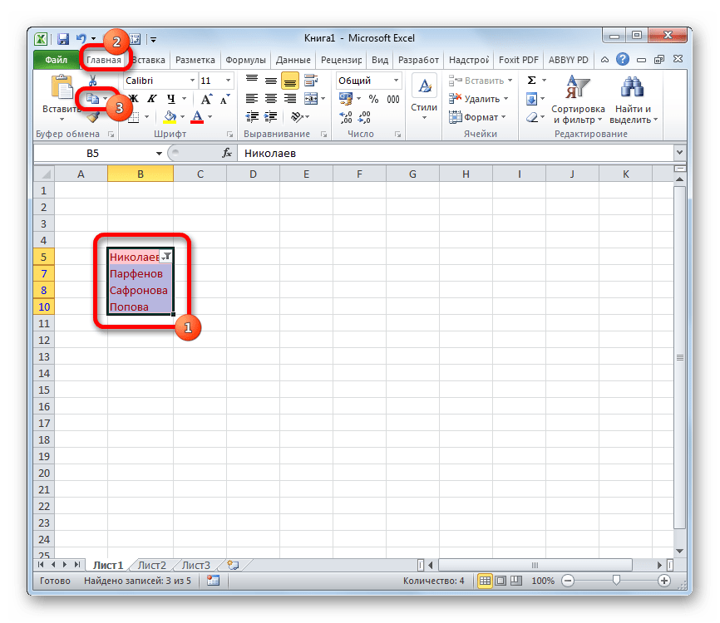720x623 pixels.
Task: Open the Файл tab
Action: (56, 60)
